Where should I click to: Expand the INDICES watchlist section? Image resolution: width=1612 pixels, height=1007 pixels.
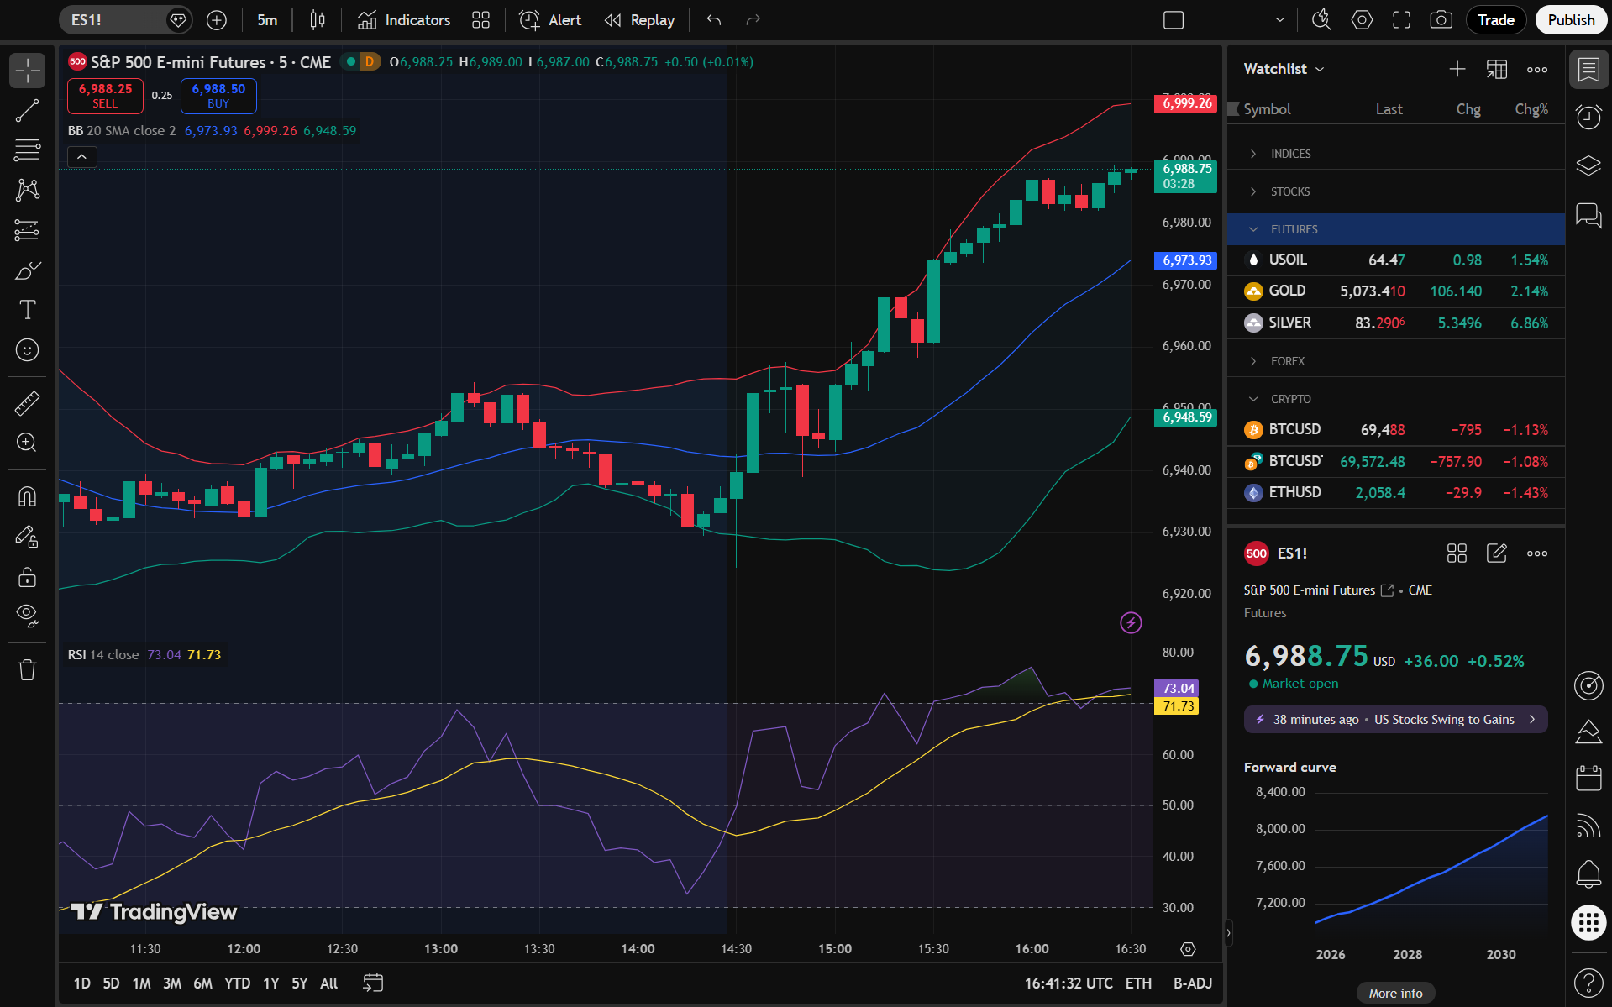[x=1290, y=154]
